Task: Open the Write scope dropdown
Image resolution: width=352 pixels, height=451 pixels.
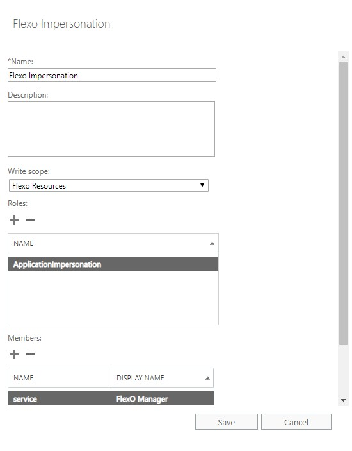Action: coord(109,186)
